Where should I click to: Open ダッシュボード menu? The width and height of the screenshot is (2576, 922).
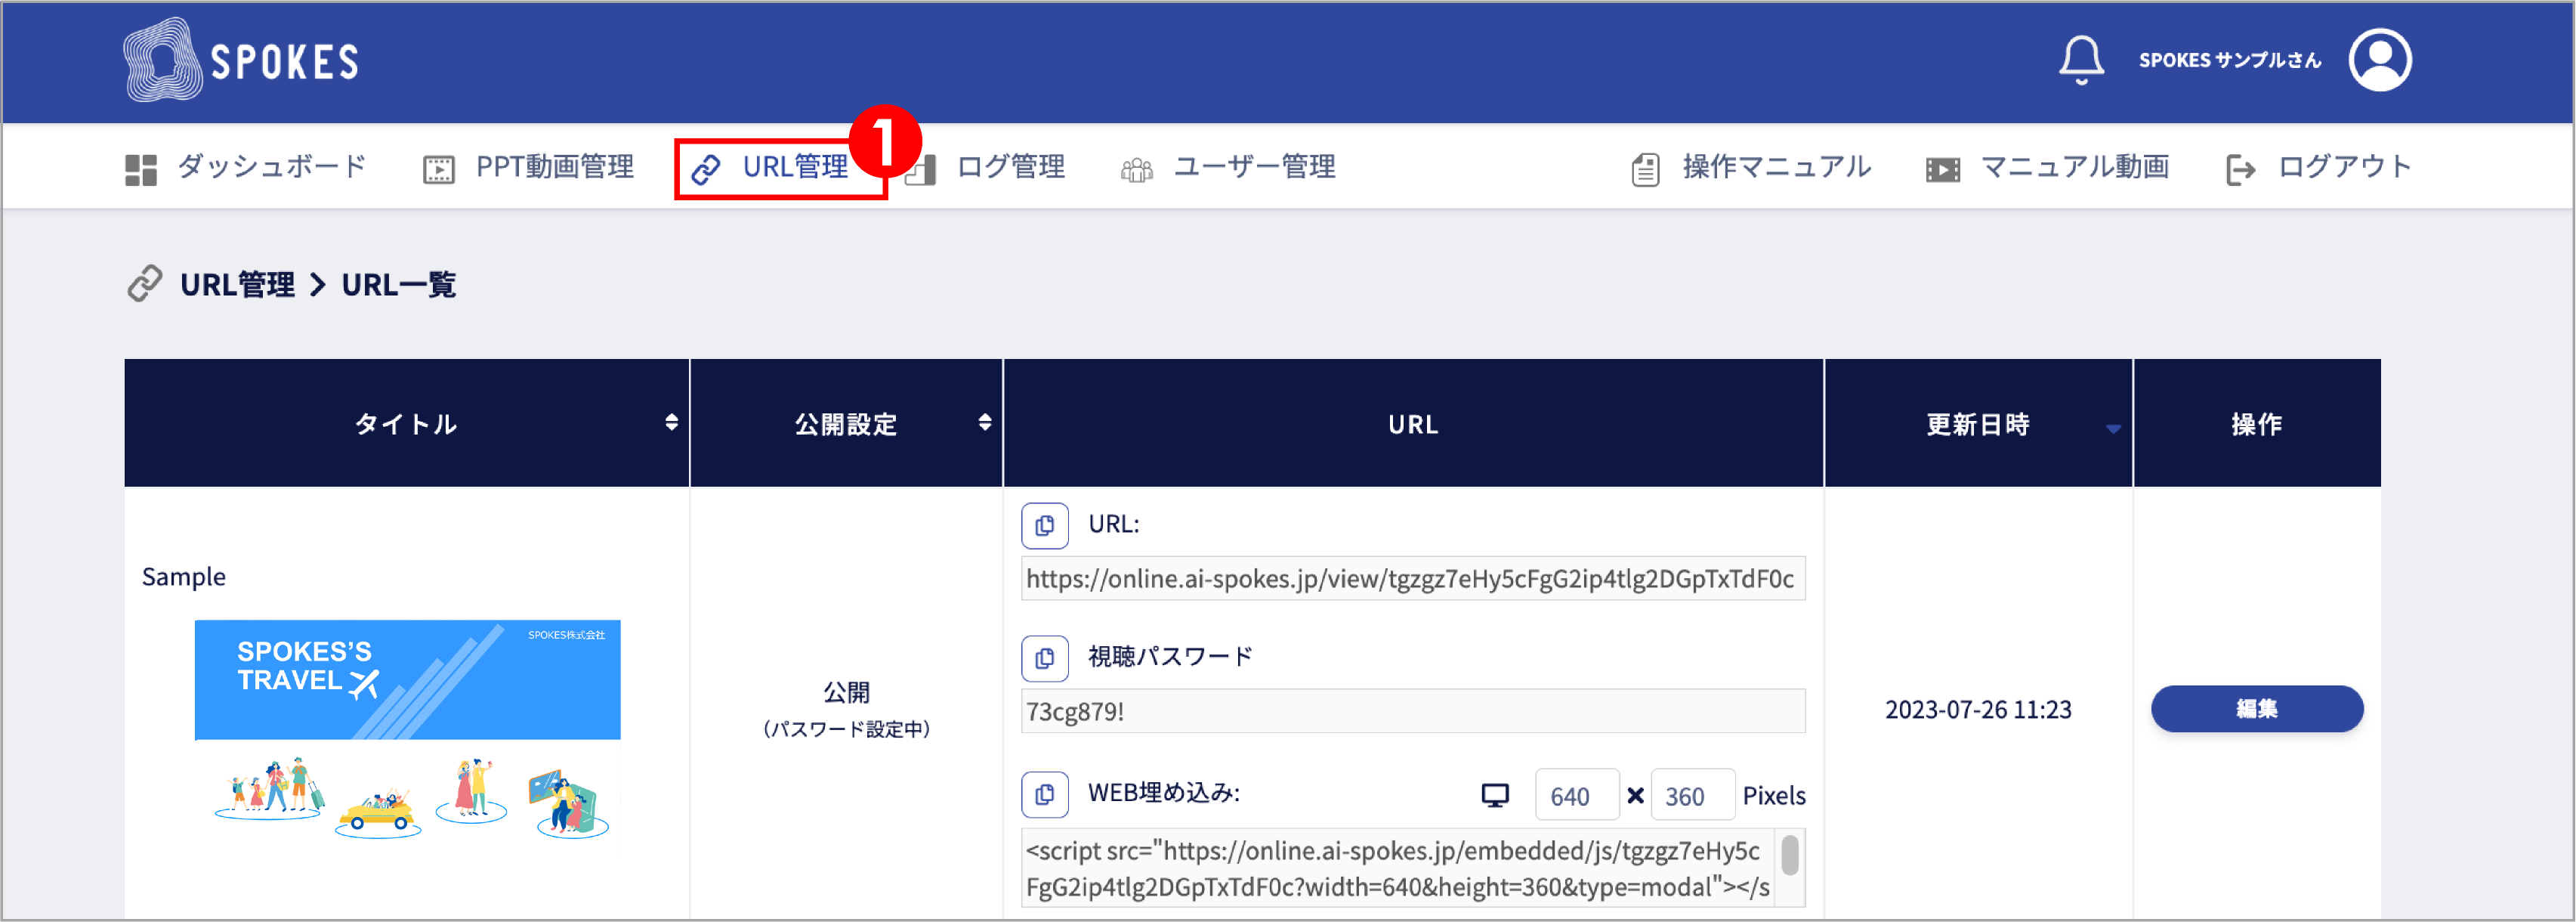click(246, 167)
